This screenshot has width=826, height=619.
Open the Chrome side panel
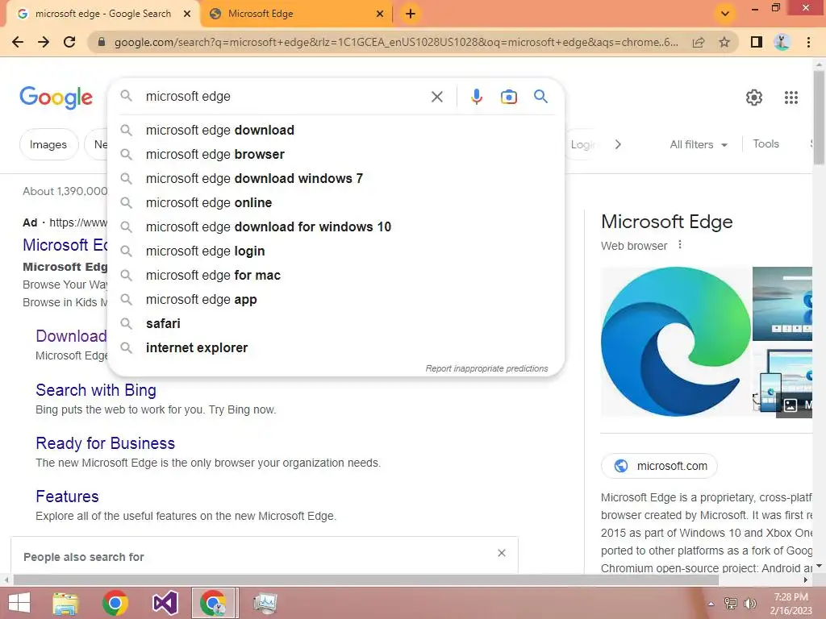757,42
